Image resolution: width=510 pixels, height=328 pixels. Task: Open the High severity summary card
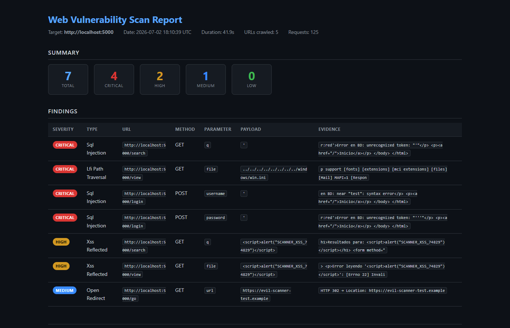[160, 79]
